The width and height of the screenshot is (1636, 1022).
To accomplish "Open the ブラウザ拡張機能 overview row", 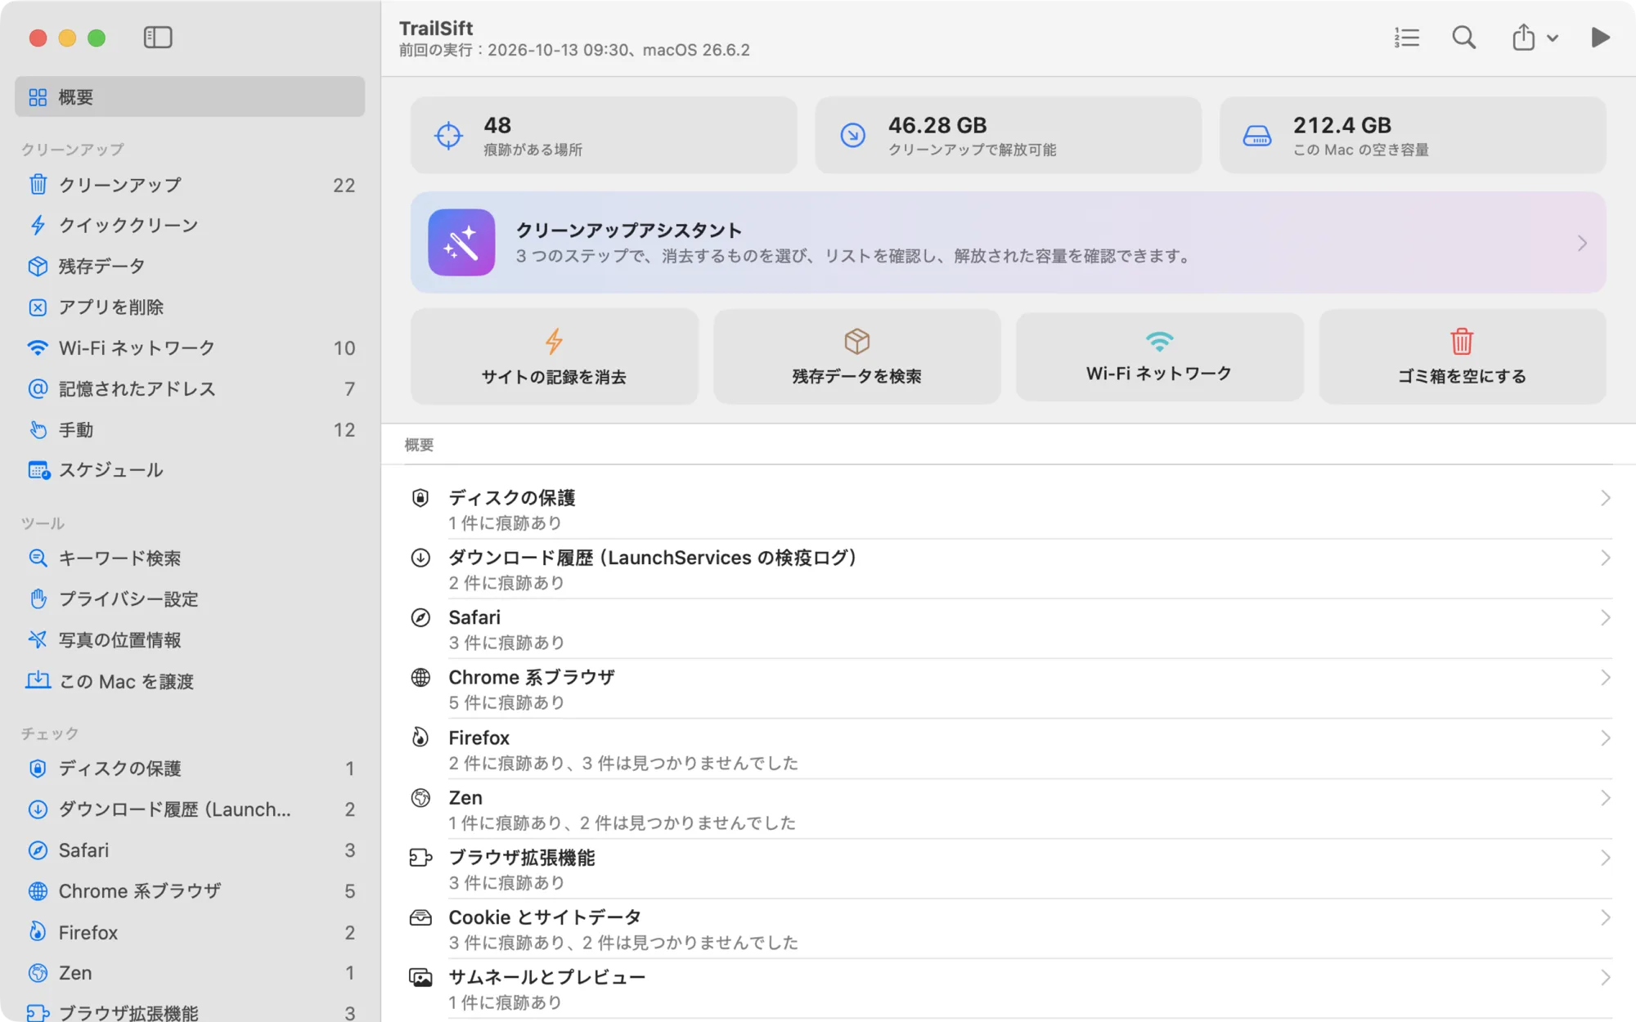I will pyautogui.click(x=1009, y=869).
